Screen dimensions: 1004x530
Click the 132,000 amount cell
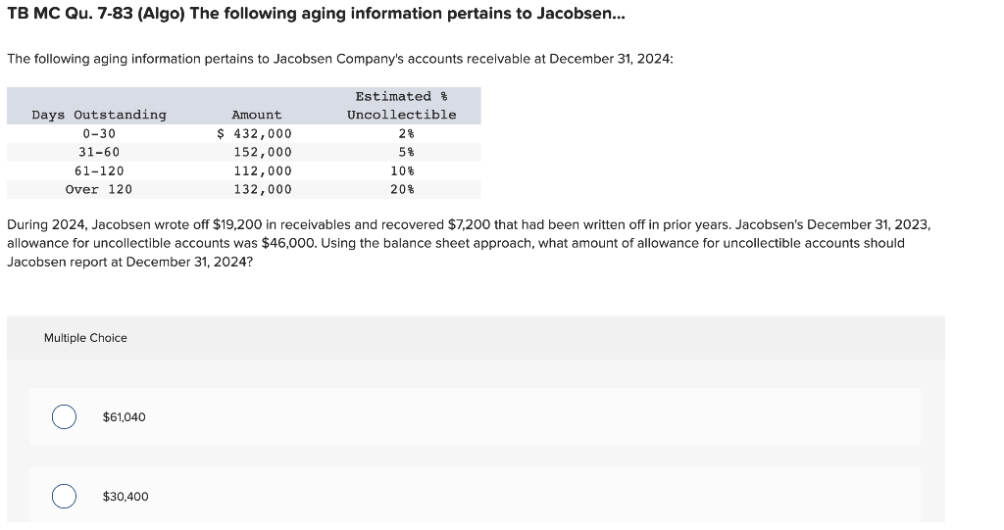(x=263, y=189)
